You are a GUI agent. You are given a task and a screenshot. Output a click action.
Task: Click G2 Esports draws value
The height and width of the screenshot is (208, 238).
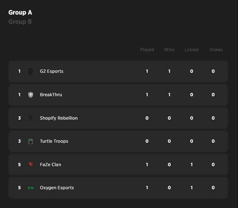point(213,71)
